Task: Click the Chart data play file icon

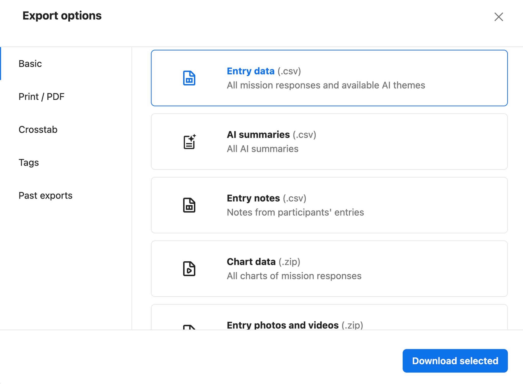Action: [x=189, y=269]
